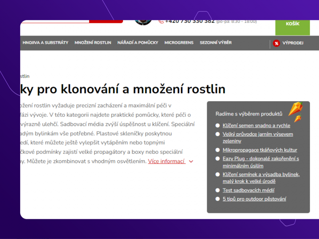319x239 pixels.
Task: Open the 5 tipů pro outdoor pěstování link
Action: (x=254, y=199)
